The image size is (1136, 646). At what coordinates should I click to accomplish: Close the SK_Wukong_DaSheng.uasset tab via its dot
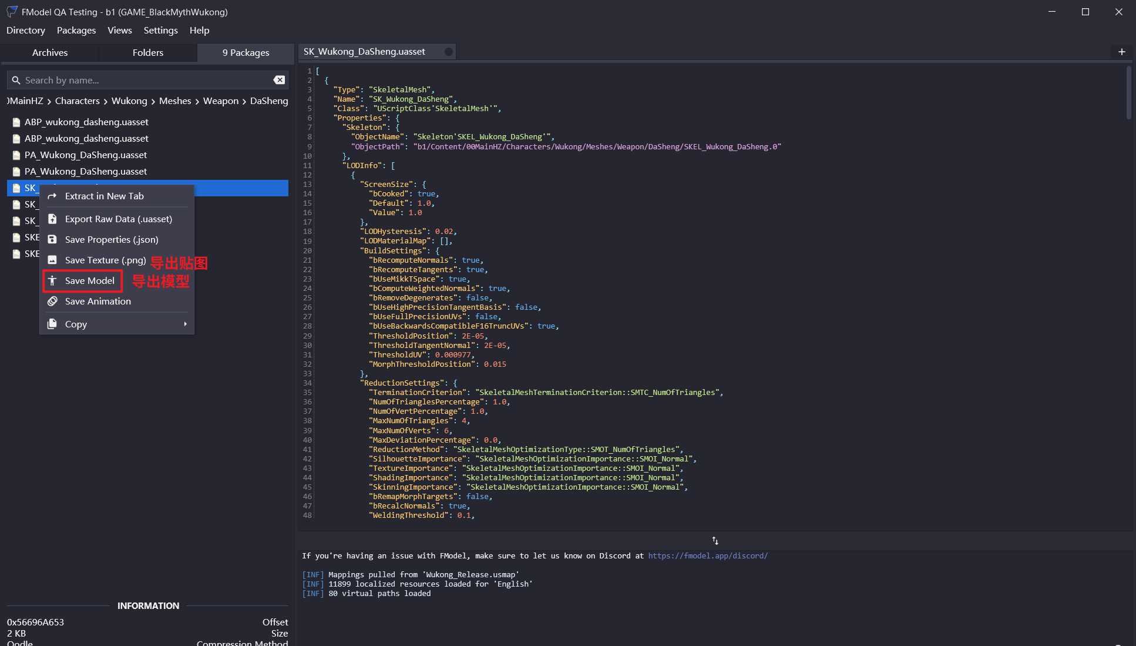pyautogui.click(x=449, y=52)
